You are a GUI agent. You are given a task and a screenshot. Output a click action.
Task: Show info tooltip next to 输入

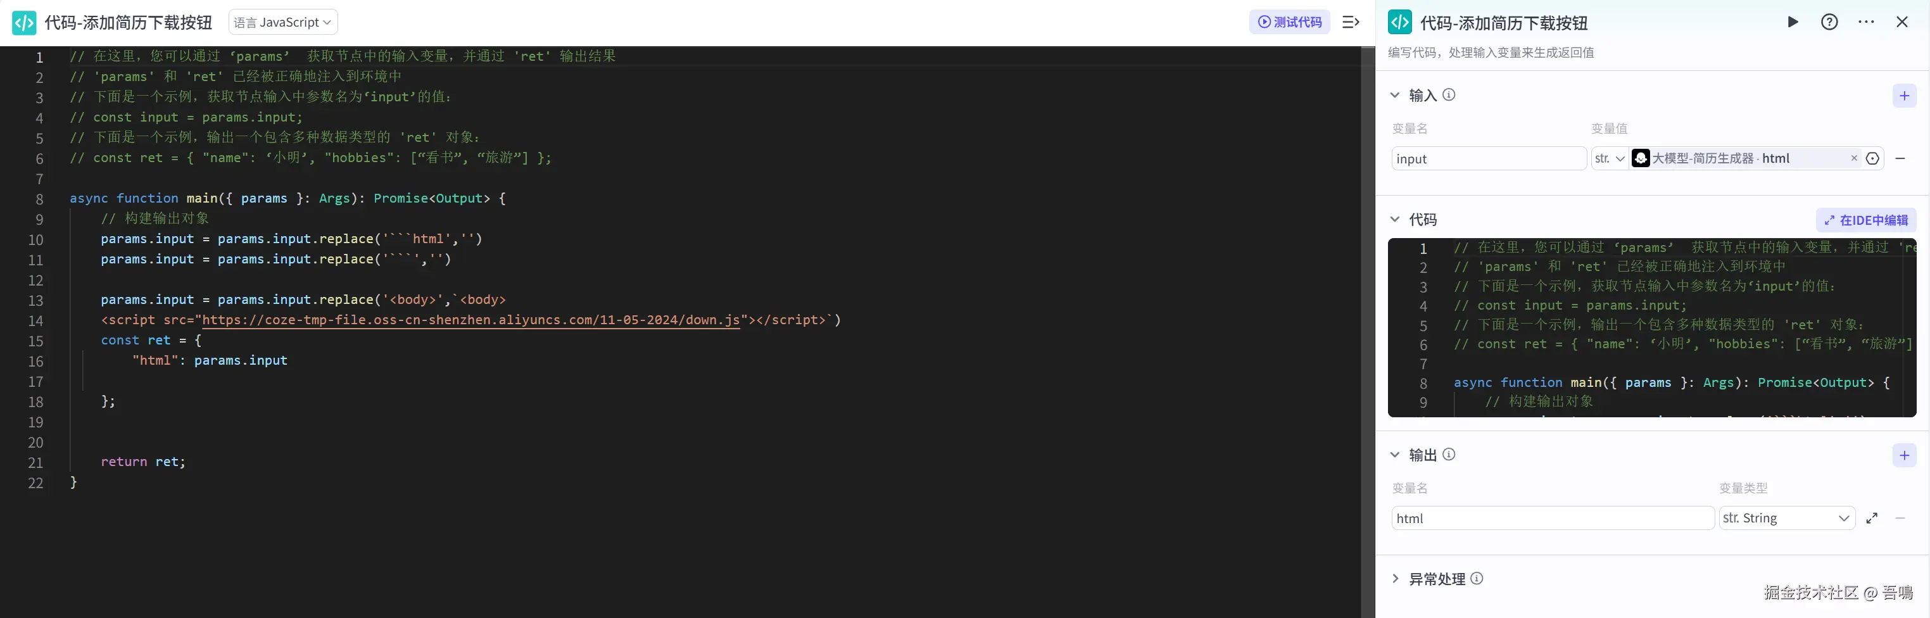(x=1449, y=95)
